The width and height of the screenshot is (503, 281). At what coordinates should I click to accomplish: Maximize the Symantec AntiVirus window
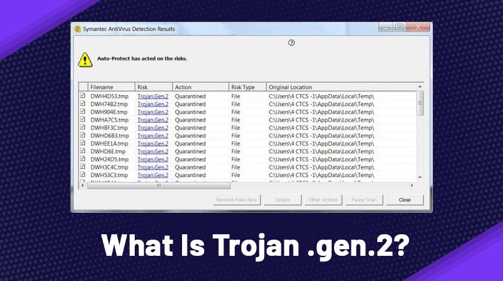[x=399, y=28]
